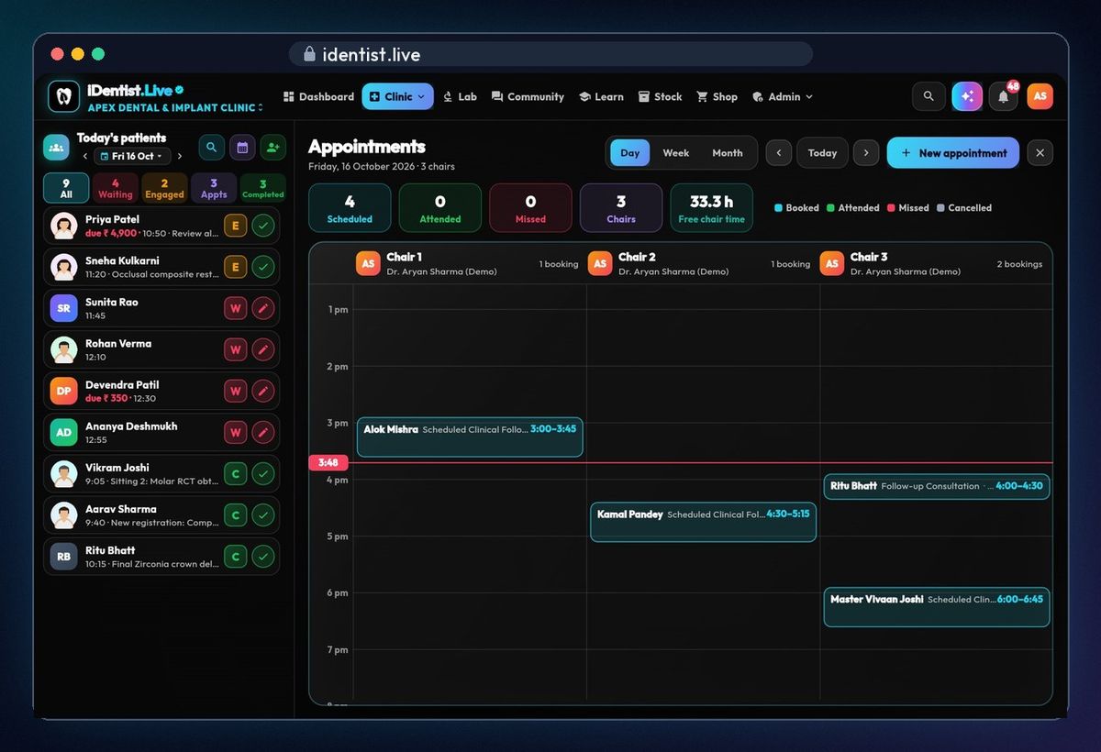Click the New appointment button
The width and height of the screenshot is (1101, 752).
click(x=953, y=153)
